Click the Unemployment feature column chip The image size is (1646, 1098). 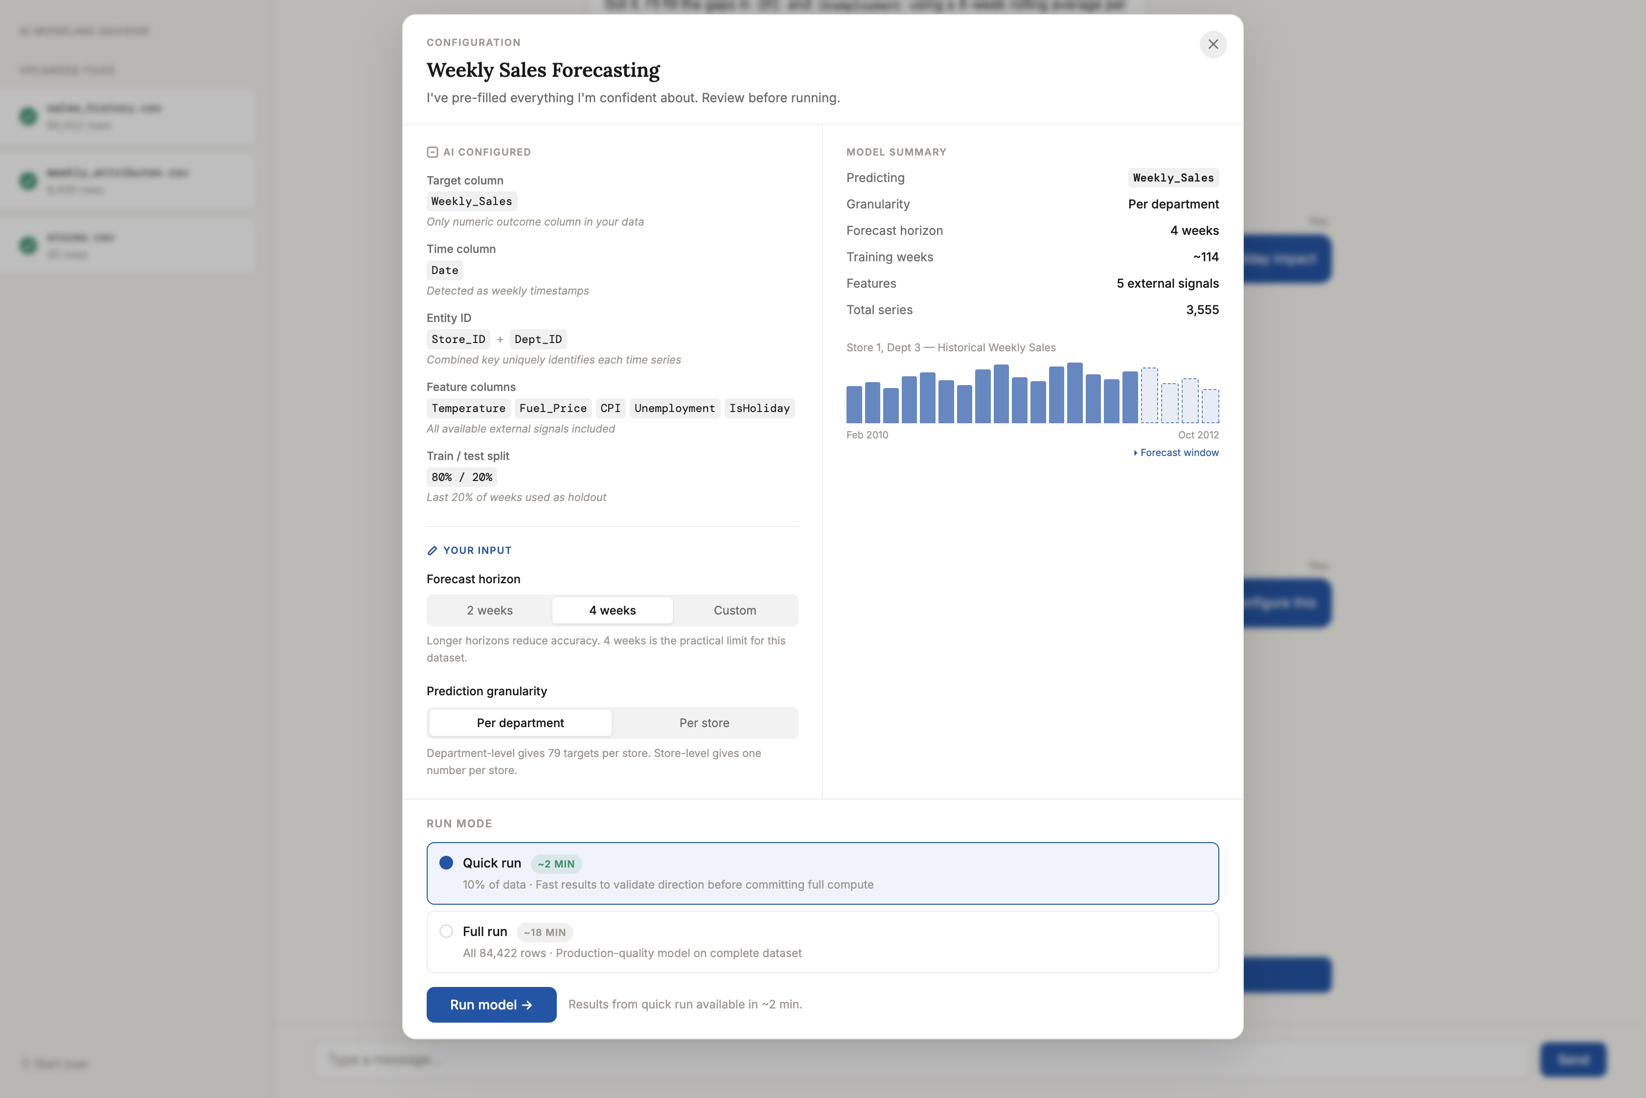coord(674,408)
